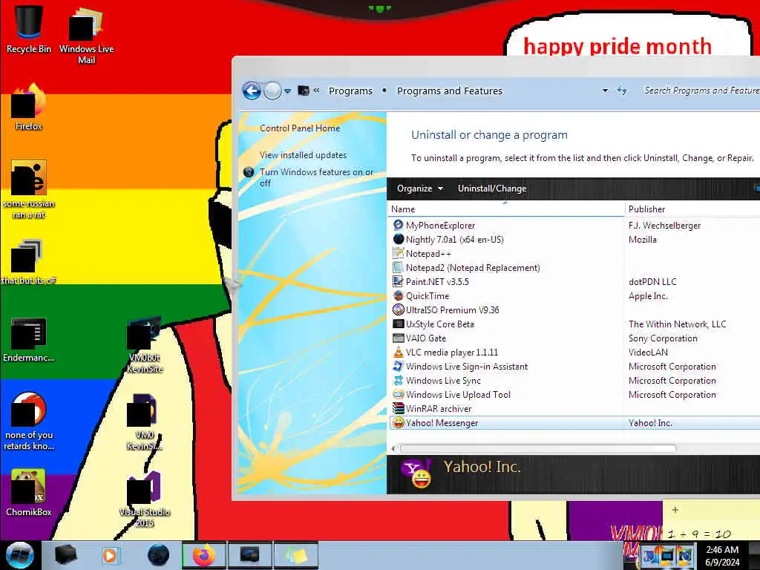Expand the breadcrumb chevrons before Programs

click(x=316, y=90)
